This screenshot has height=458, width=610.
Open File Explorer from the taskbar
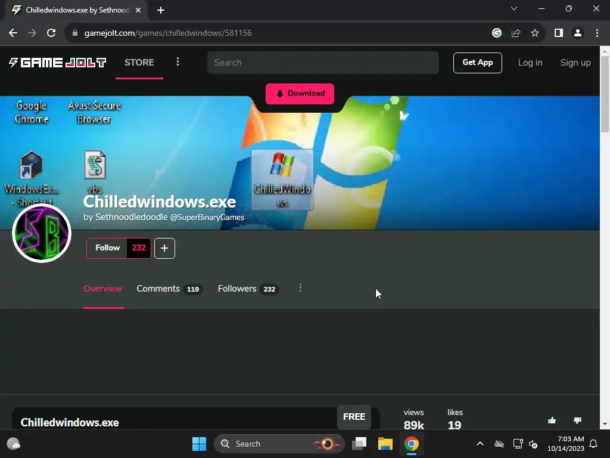coord(385,444)
